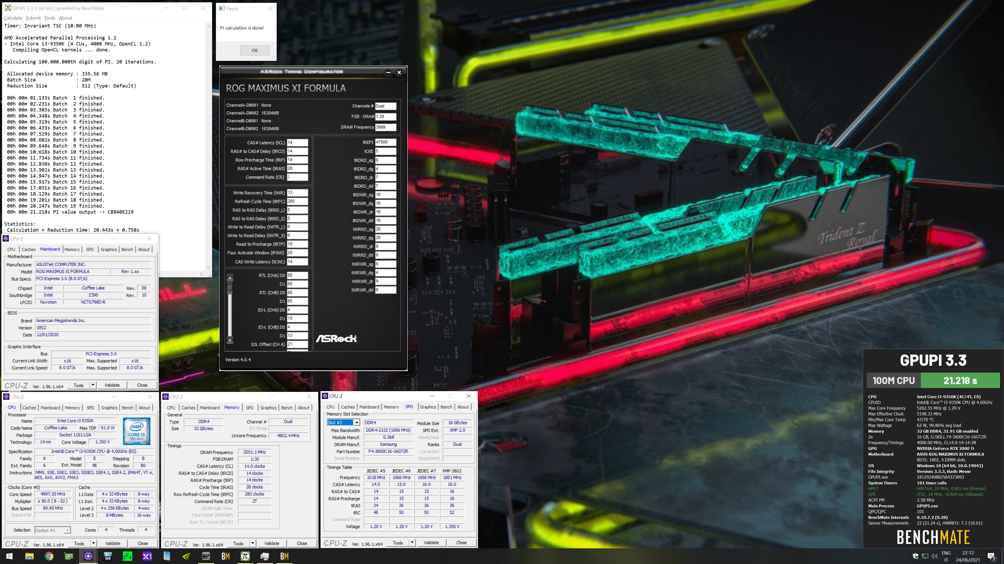Open File Explorer from the taskbar
Image resolution: width=1004 pixels, height=564 pixels.
point(29,556)
